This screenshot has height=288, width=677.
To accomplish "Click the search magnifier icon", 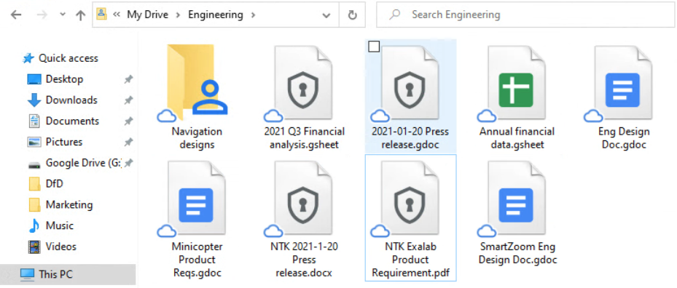I will point(394,15).
